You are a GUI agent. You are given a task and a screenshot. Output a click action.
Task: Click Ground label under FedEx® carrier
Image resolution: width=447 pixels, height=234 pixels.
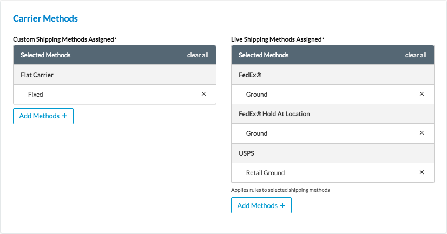tap(257, 95)
